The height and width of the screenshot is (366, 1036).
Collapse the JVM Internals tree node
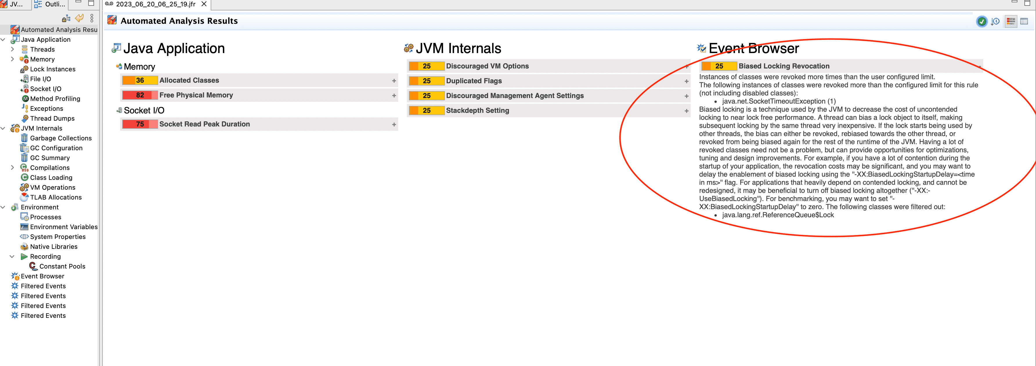[3, 128]
